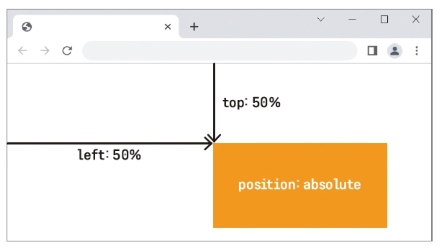Screen dimensions: 441x252
Task: Click the globe favicon on the tab
Action: (x=27, y=27)
